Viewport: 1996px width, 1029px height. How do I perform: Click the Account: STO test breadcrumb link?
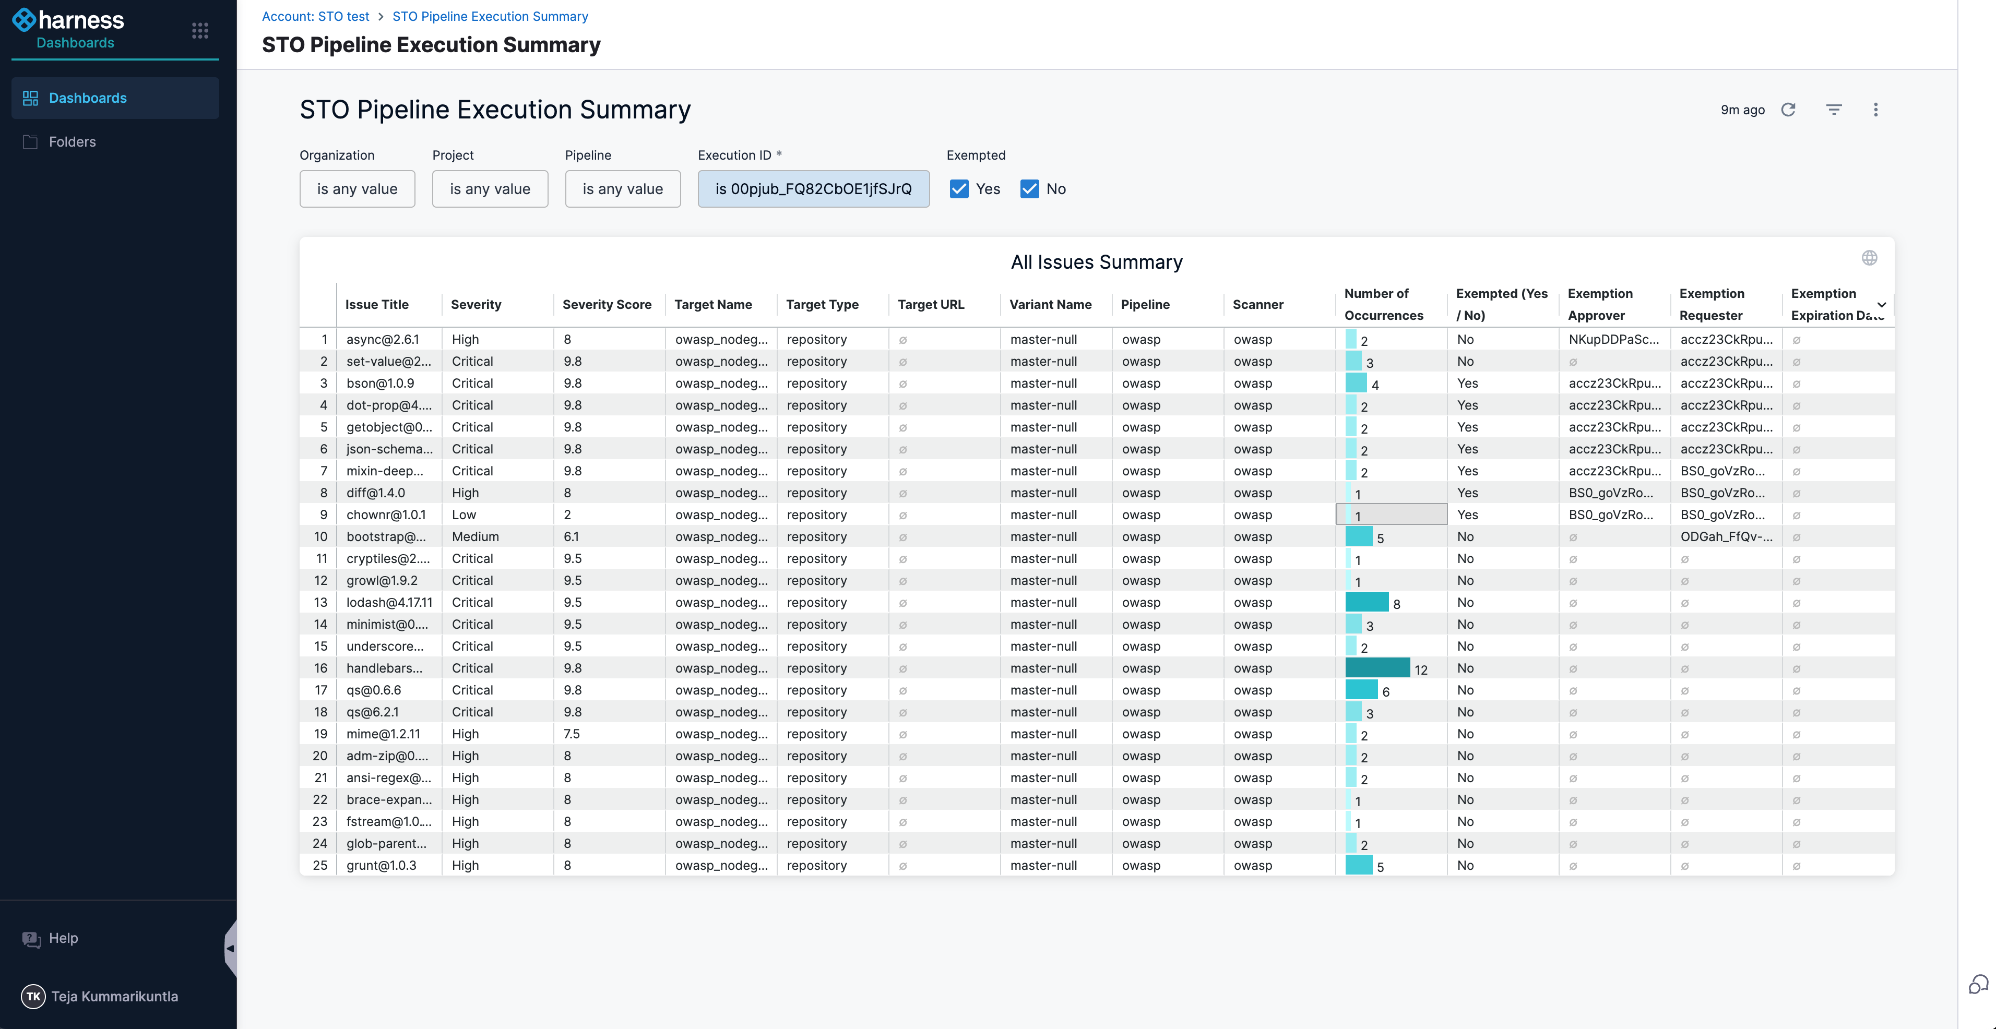click(x=315, y=16)
